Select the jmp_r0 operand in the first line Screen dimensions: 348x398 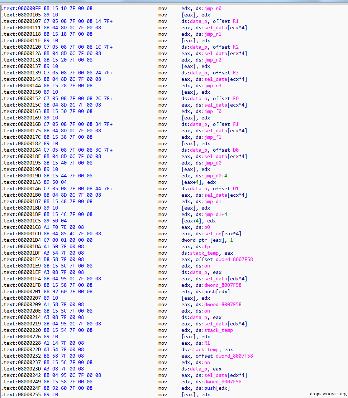pyautogui.click(x=213, y=9)
